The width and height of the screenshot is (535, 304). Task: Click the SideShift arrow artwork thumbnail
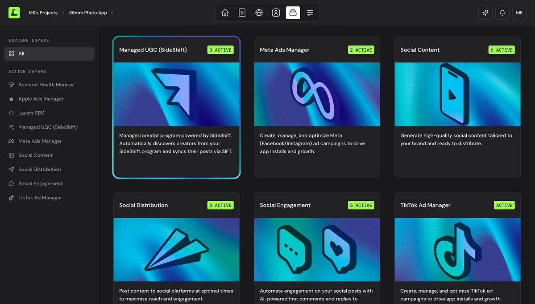176,94
